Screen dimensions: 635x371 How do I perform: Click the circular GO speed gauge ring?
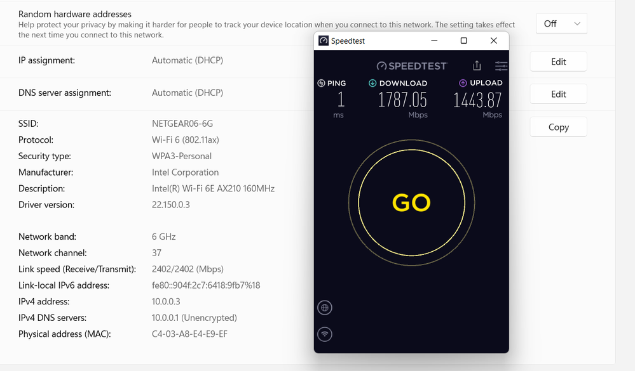pos(411,203)
